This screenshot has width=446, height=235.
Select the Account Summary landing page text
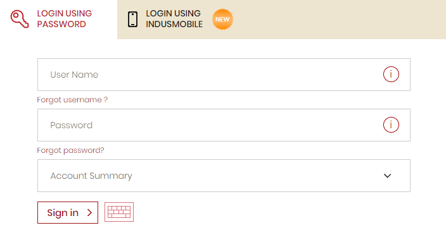pyautogui.click(x=91, y=176)
